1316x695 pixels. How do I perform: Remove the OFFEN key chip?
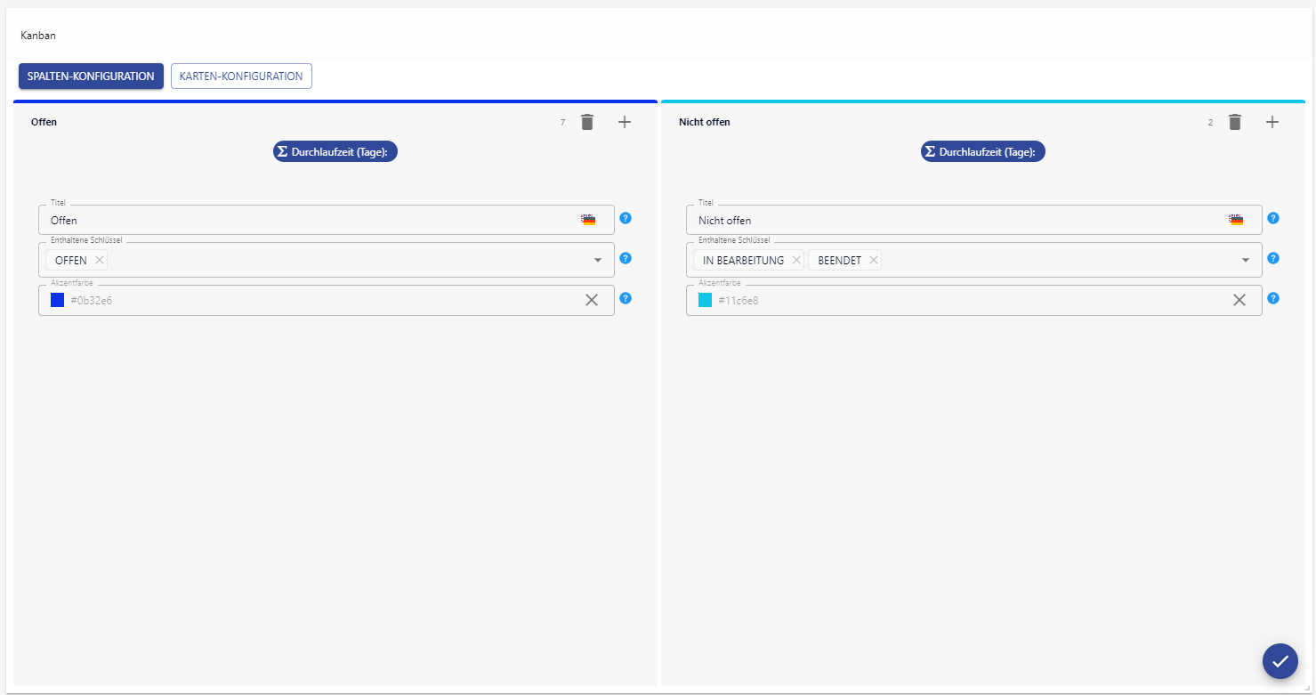click(100, 261)
